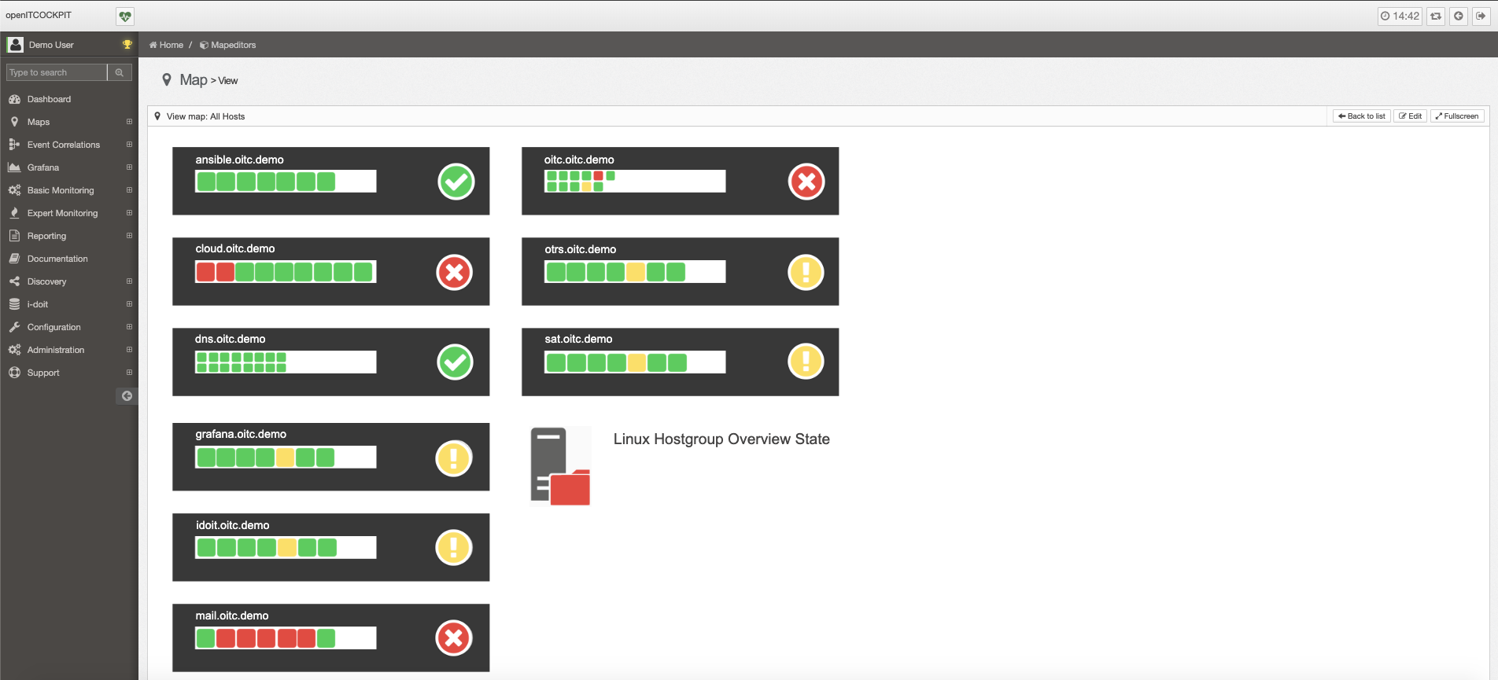Expand the Administration submenu plus icon
Screen dimensions: 1498x680
(x=129, y=350)
